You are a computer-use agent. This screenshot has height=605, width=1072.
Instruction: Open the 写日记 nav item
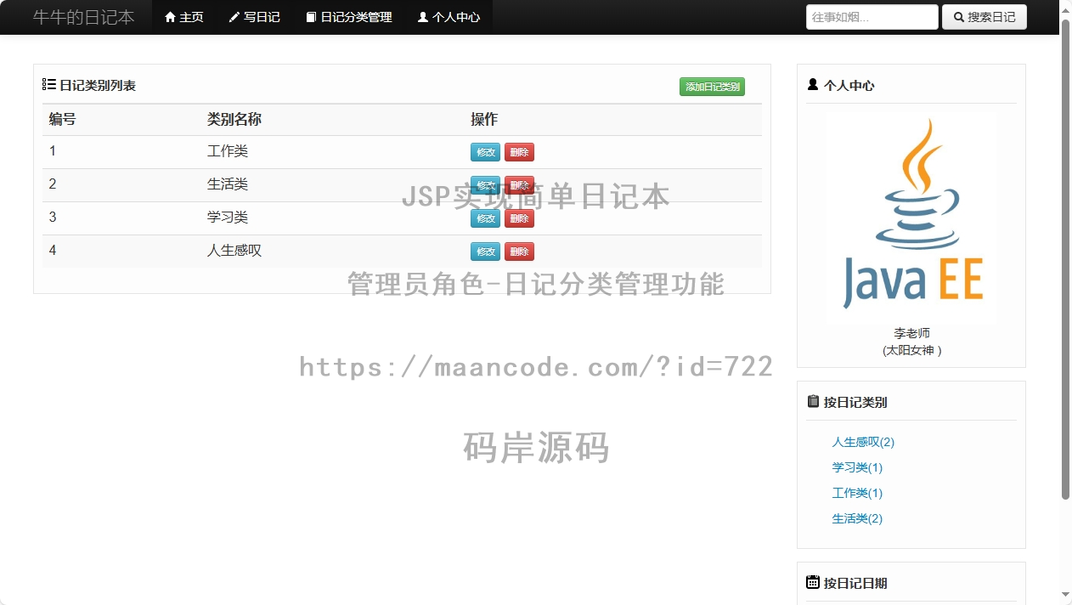255,17
